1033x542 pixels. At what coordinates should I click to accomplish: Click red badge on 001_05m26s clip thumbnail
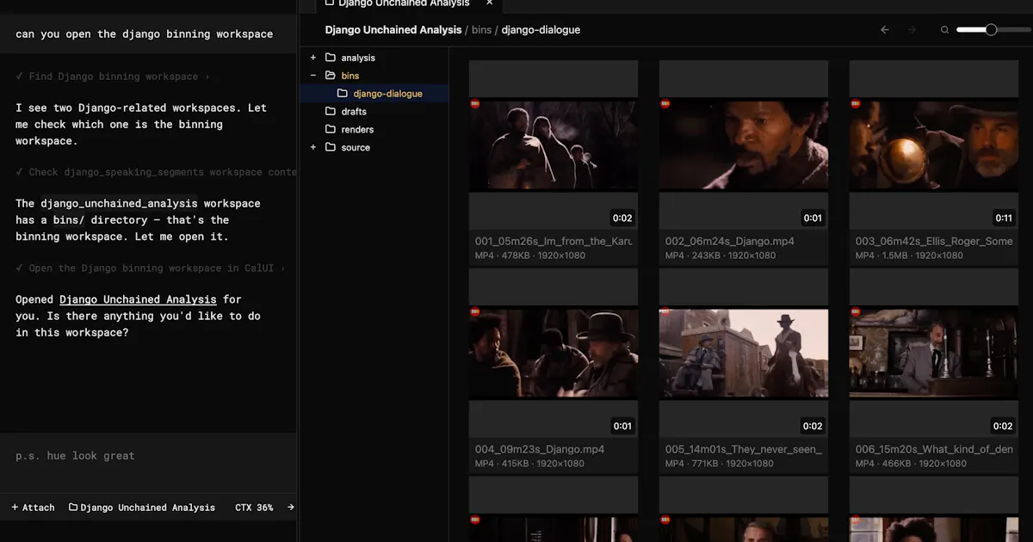[x=474, y=104]
